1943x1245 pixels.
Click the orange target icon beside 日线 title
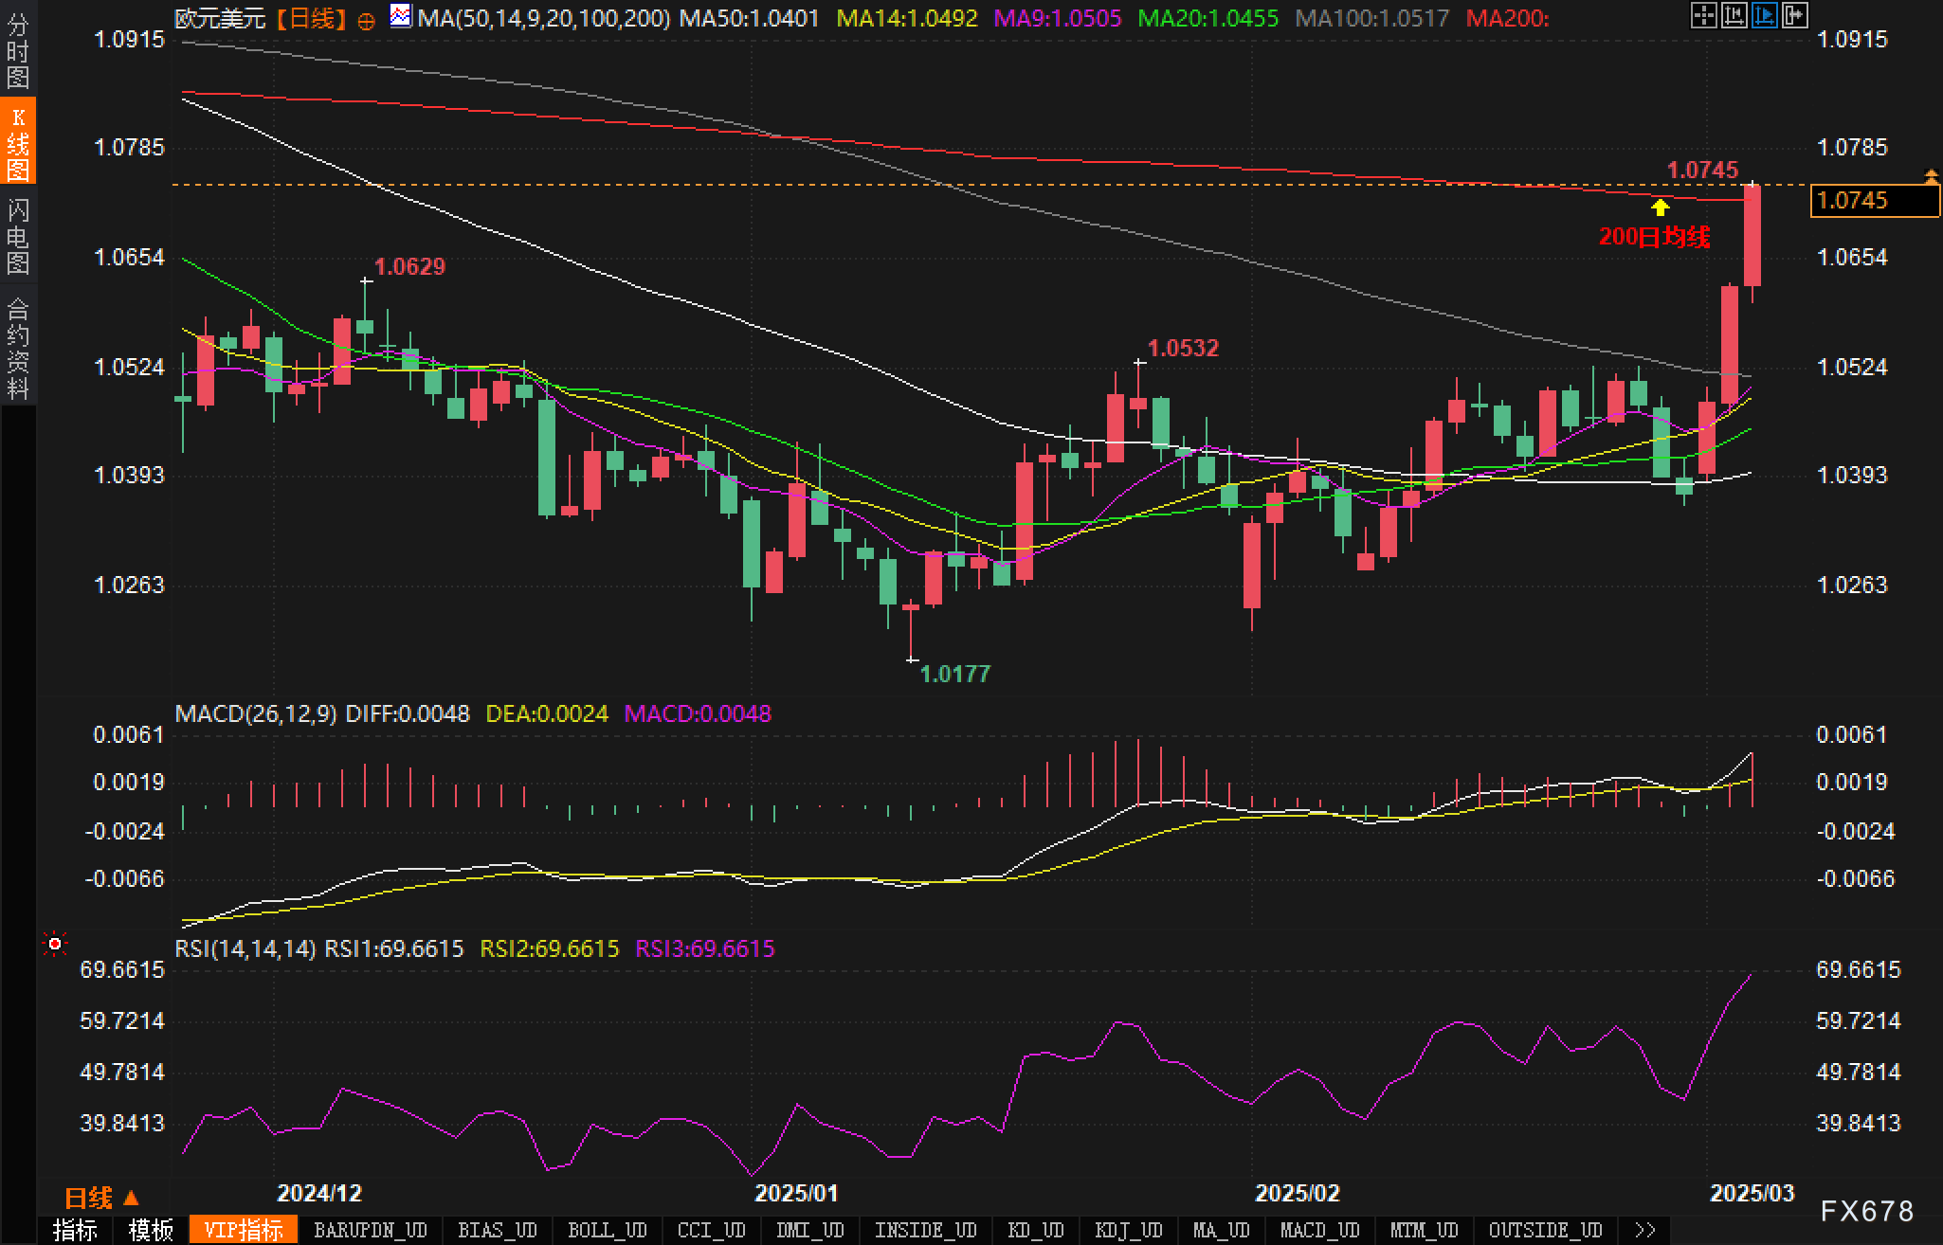pos(366,20)
